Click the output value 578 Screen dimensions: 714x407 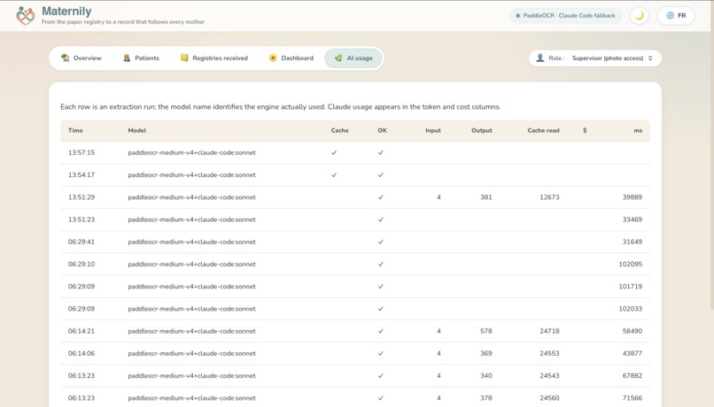click(485, 331)
